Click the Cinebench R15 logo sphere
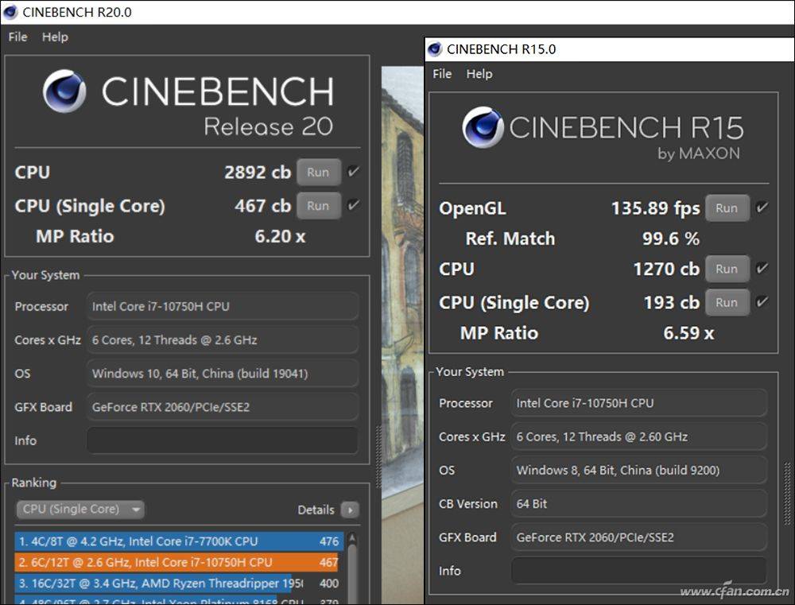 pyautogui.click(x=483, y=127)
